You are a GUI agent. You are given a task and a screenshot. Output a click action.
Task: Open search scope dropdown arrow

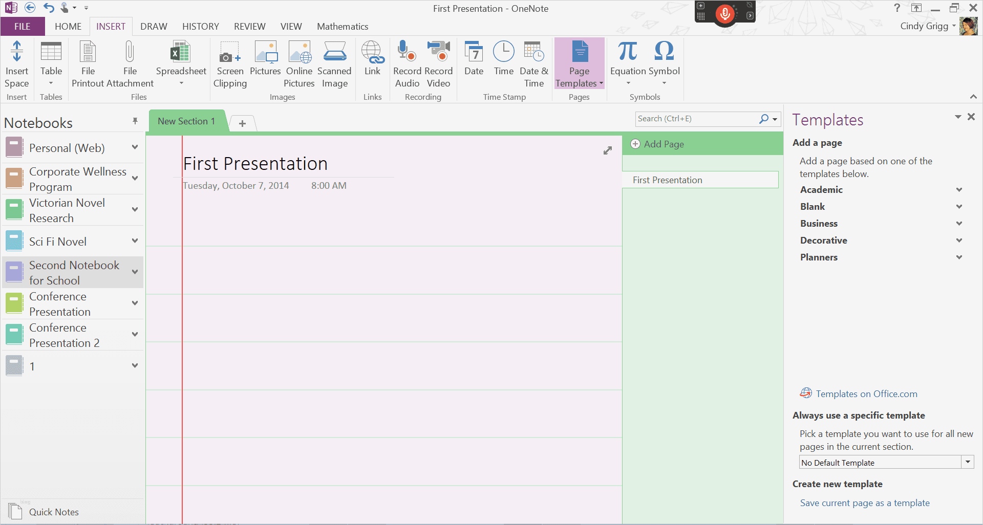click(x=775, y=119)
